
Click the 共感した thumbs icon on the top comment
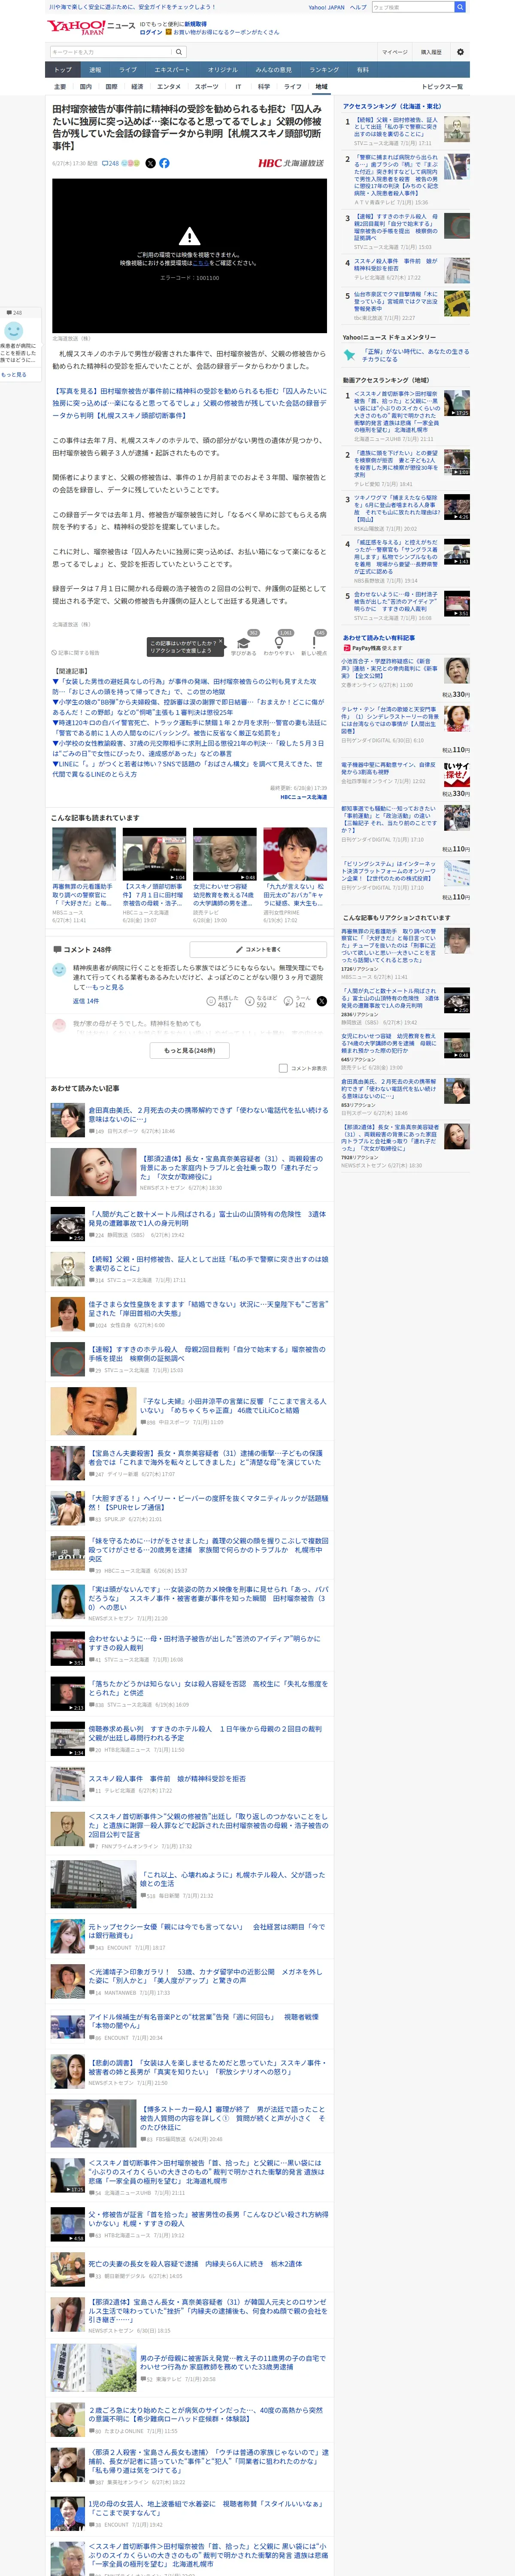(211, 1001)
